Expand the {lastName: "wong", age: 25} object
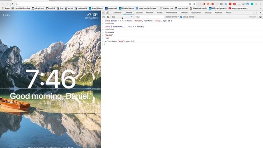 tap(105, 41)
